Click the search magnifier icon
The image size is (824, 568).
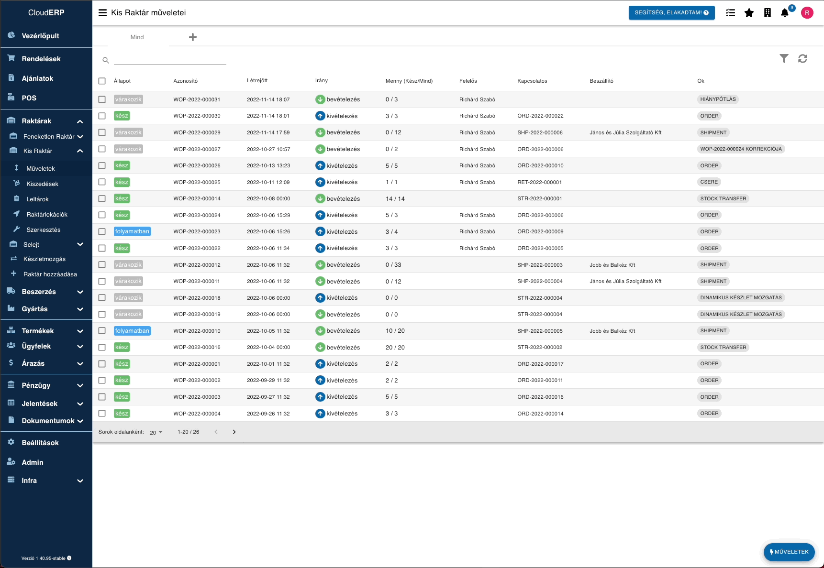pos(106,60)
